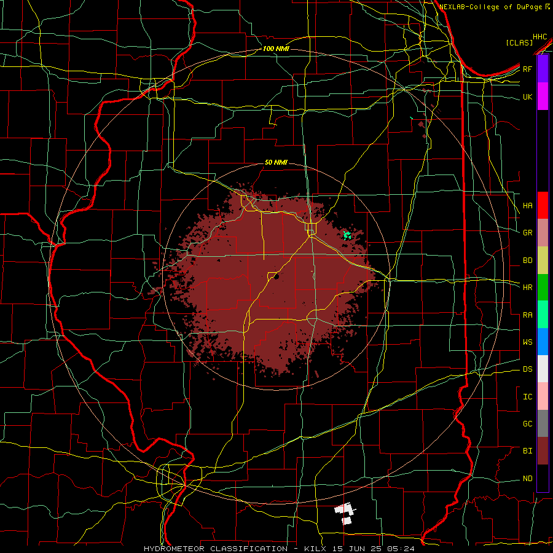
Task: Select the yellow BD legend swatch
Action: [x=543, y=260]
